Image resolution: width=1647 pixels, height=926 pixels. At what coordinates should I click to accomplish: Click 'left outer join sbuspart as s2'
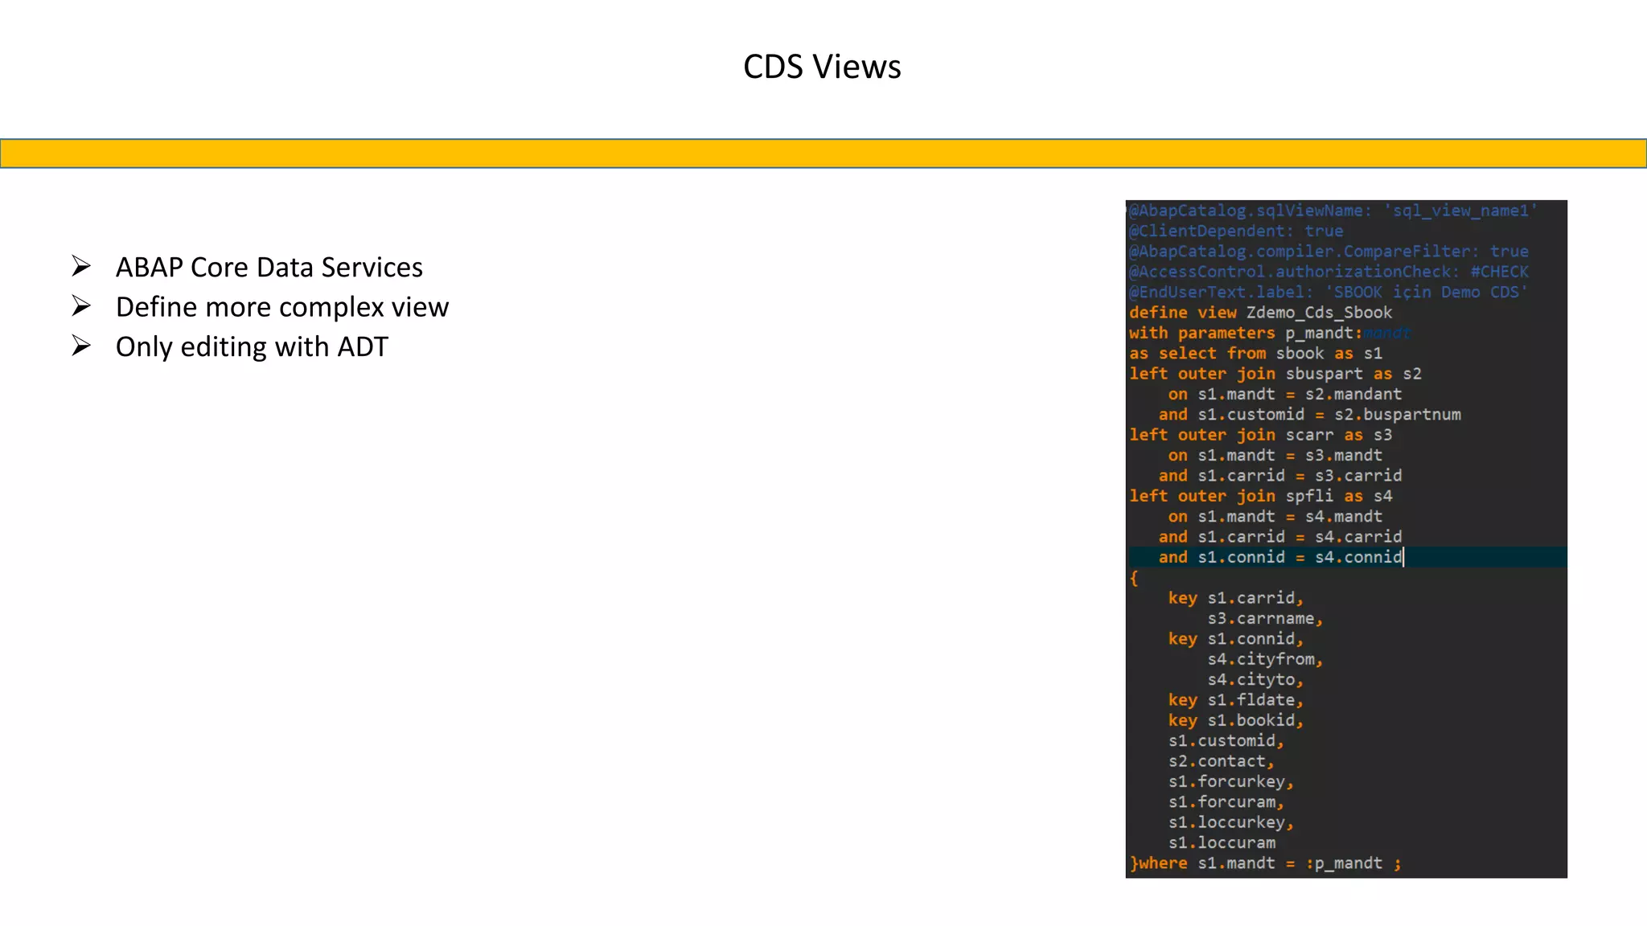click(1275, 374)
